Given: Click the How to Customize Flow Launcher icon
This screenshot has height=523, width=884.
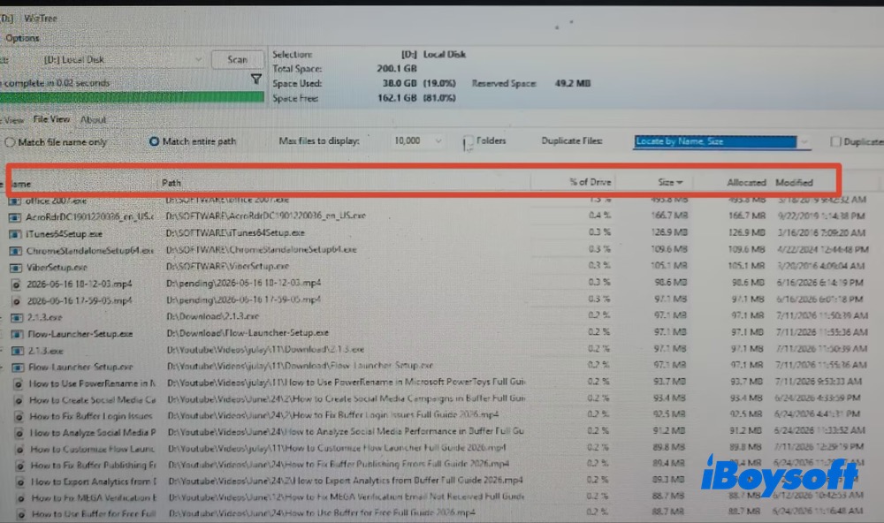Looking at the screenshot, I should (19, 450).
